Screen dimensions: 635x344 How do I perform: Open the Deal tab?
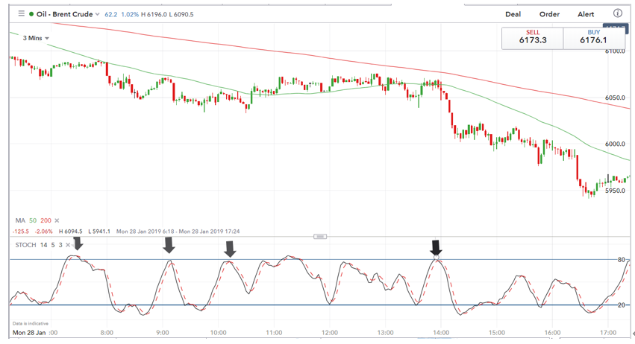coord(513,14)
